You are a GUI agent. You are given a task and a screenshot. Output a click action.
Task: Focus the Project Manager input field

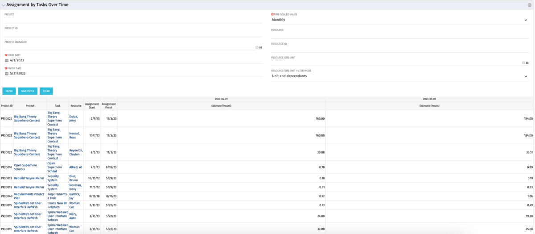tap(129, 47)
